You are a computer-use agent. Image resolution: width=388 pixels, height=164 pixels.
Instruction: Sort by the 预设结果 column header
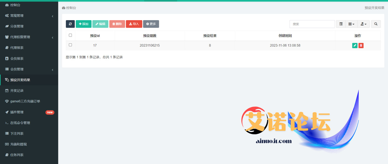pyautogui.click(x=210, y=36)
